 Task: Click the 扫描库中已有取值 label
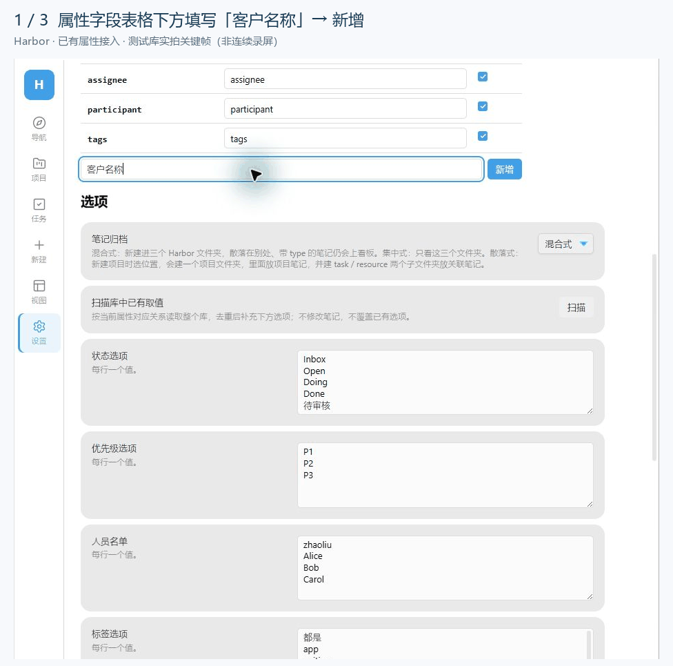(x=128, y=302)
